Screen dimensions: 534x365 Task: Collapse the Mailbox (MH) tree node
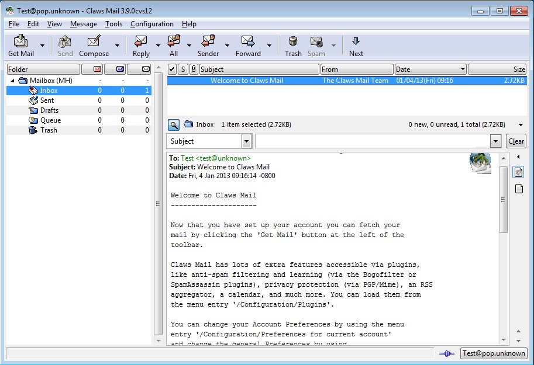13,81
